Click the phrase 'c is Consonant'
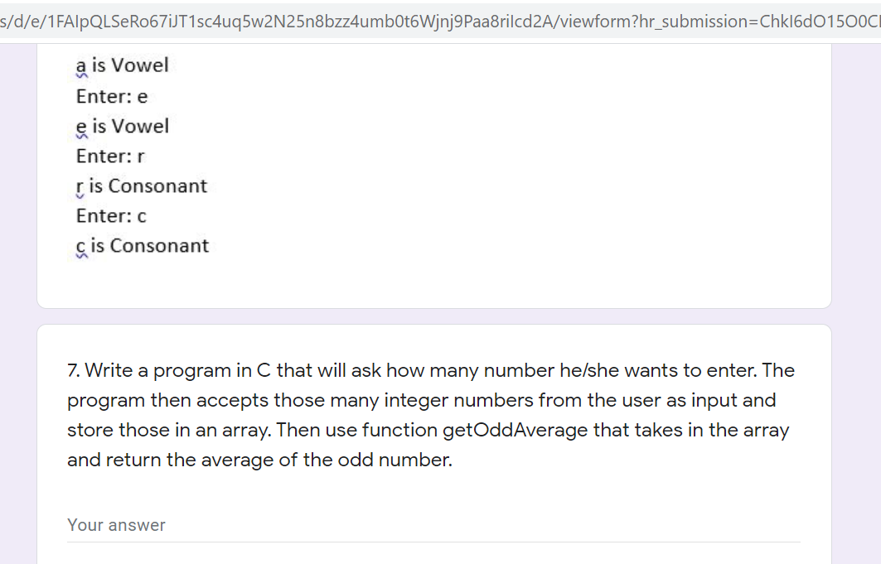 (x=143, y=245)
